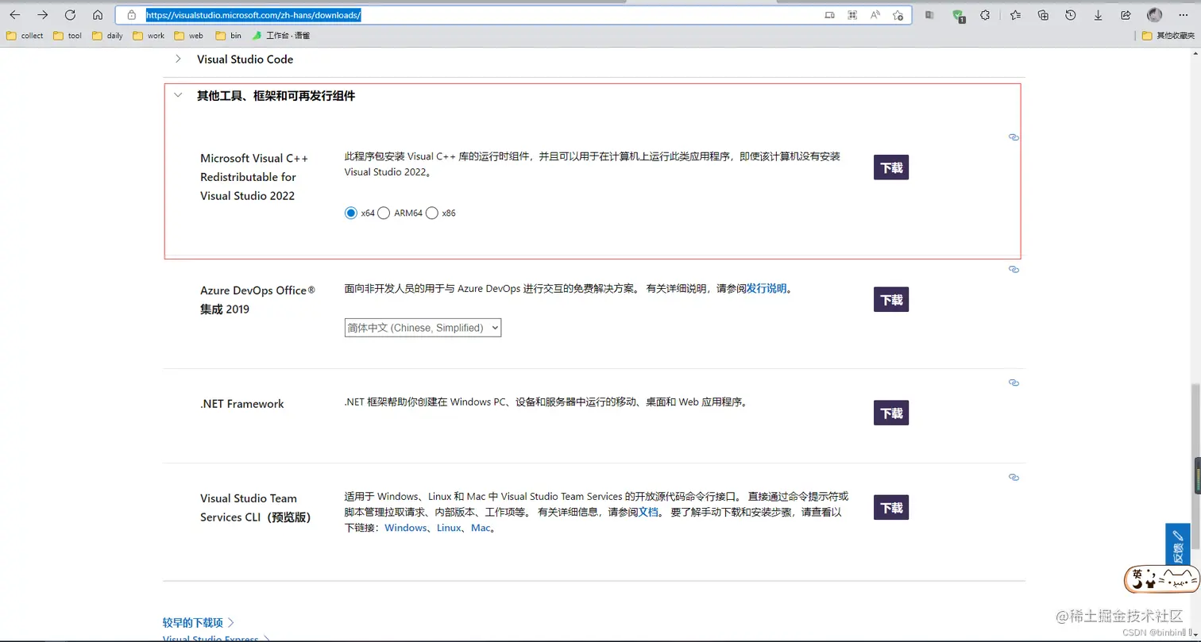Start Read aloud from the address bar
Image resolution: width=1201 pixels, height=642 pixels.
pyautogui.click(x=875, y=15)
